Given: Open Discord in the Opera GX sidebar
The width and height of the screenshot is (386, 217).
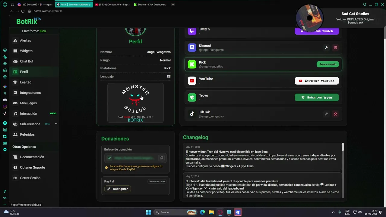Looking at the screenshot, I should tap(5, 100).
